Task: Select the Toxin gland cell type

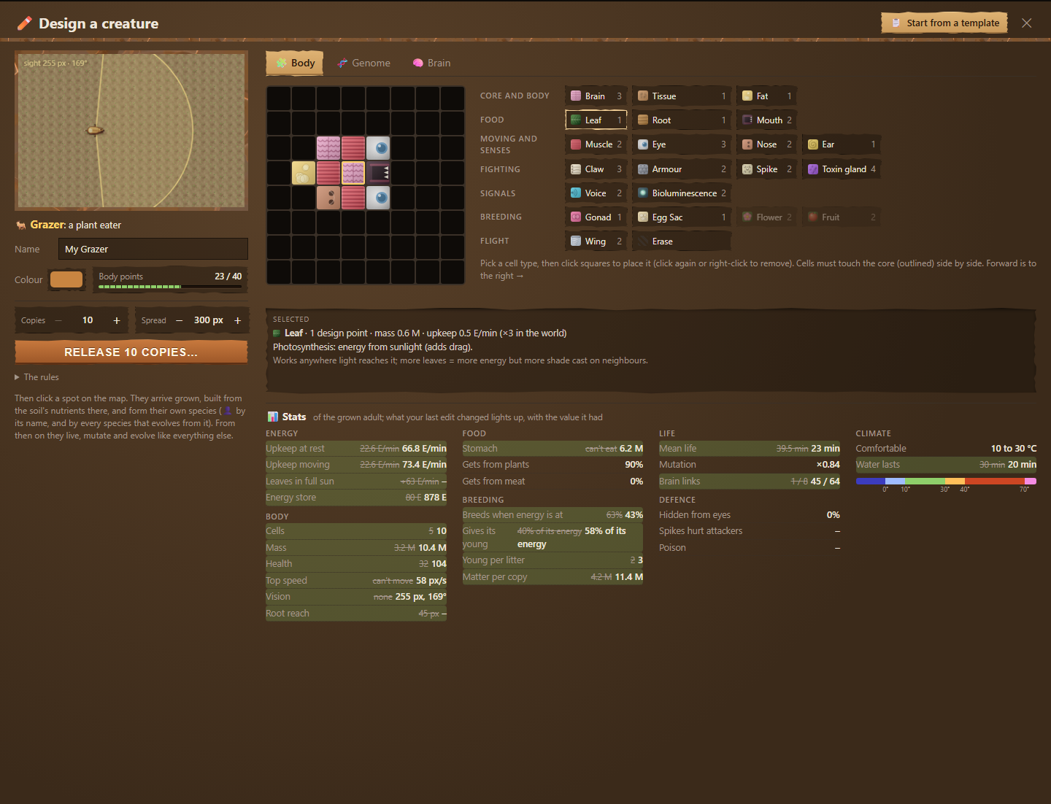Action: [841, 169]
